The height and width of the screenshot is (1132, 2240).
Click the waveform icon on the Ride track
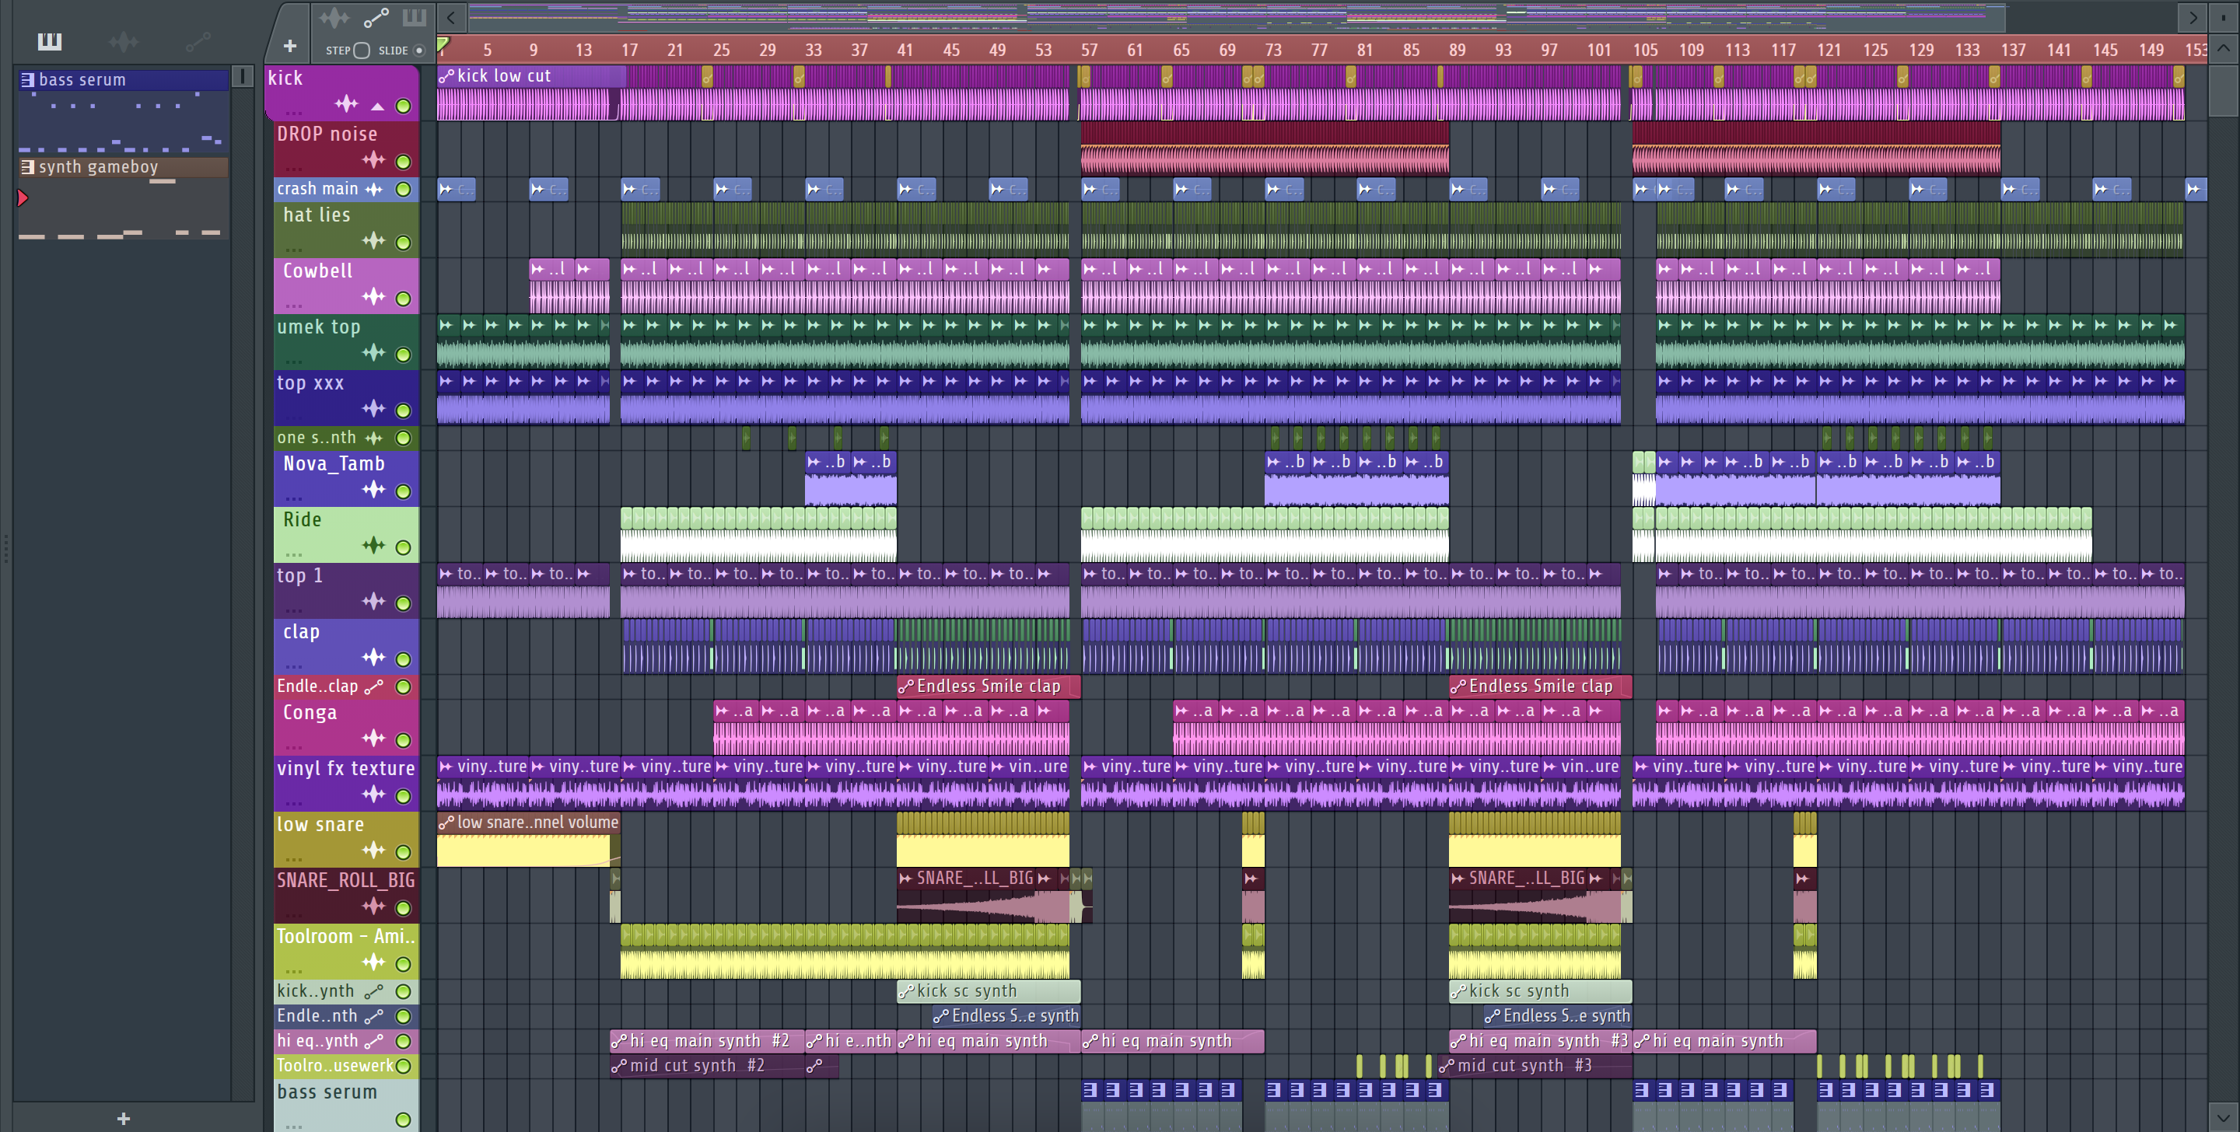[x=373, y=545]
